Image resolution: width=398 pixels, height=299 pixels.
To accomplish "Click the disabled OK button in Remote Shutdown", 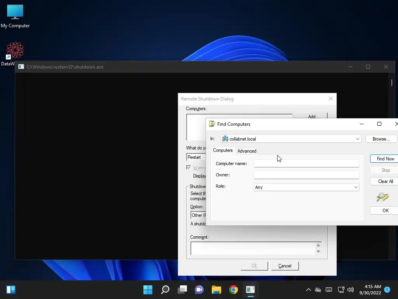I will point(254,266).
